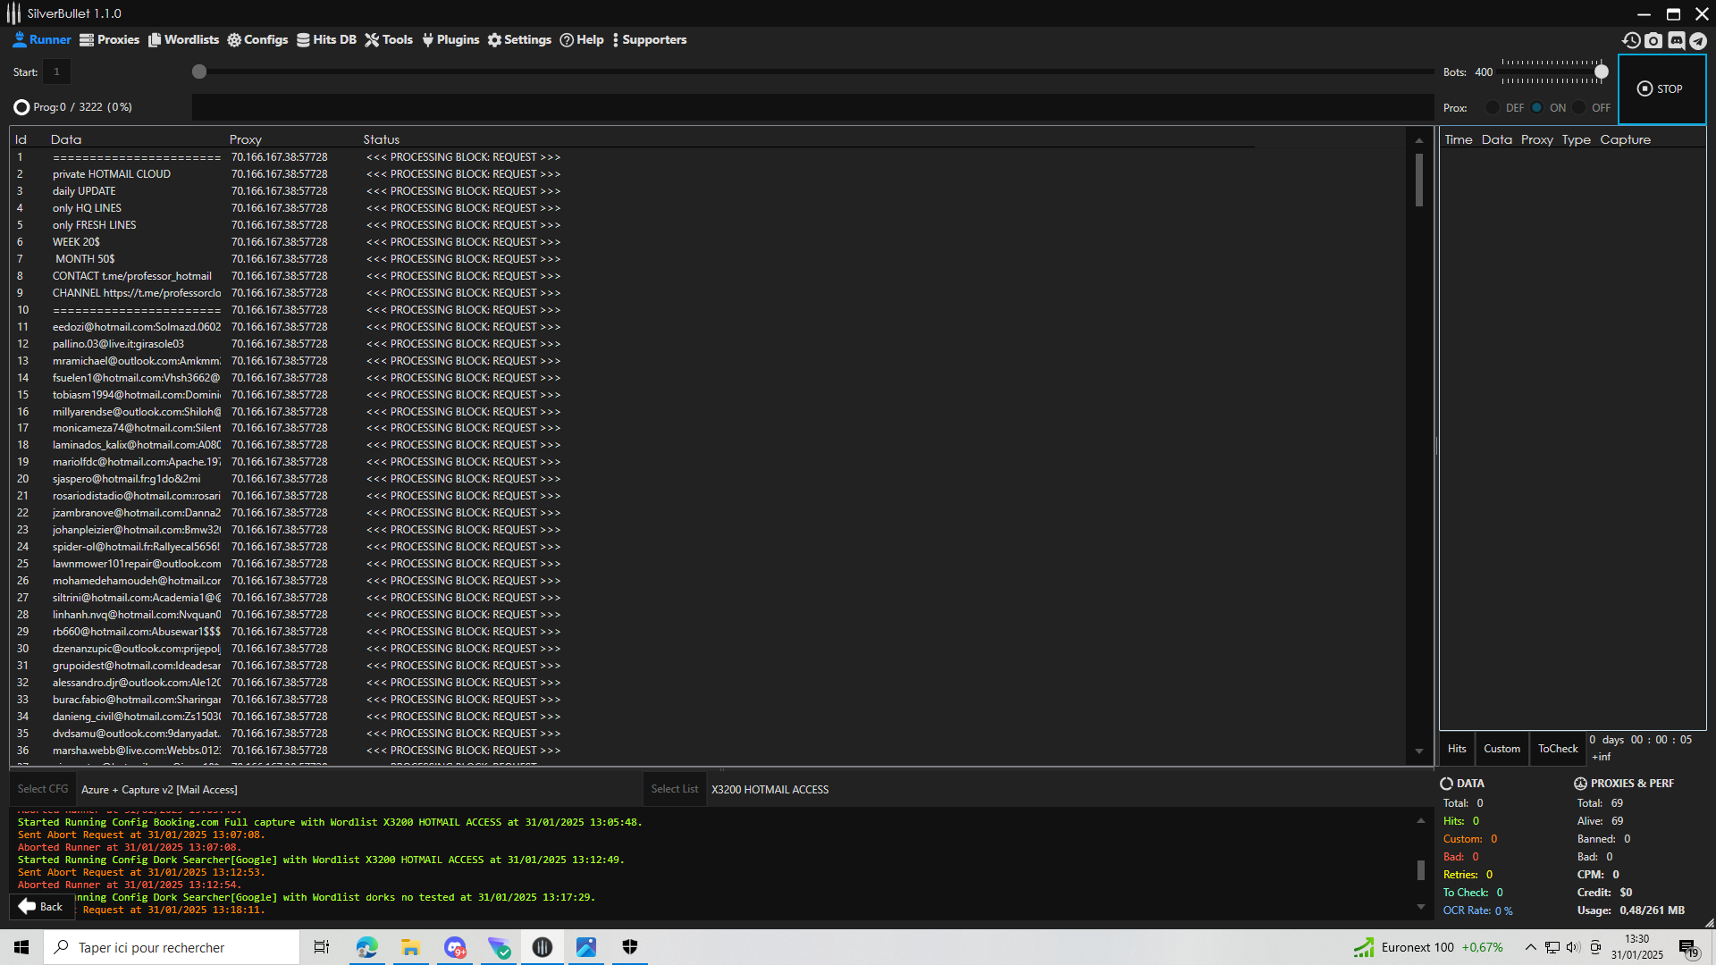This screenshot has width=1716, height=965.
Task: Click the Bots slider handle
Action: (1602, 71)
